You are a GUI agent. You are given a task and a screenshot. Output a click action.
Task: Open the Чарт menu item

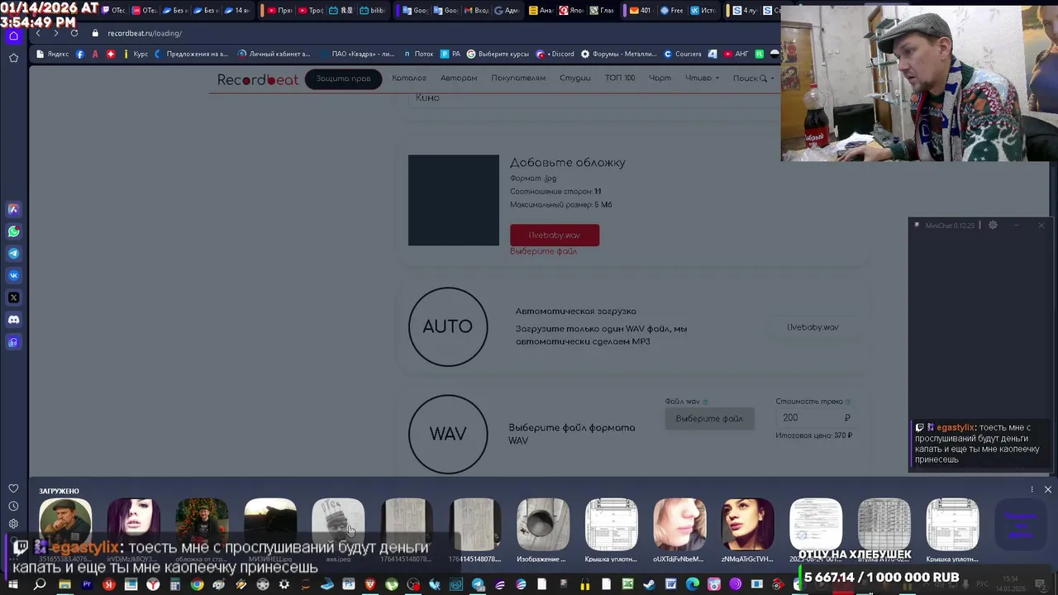pos(660,79)
